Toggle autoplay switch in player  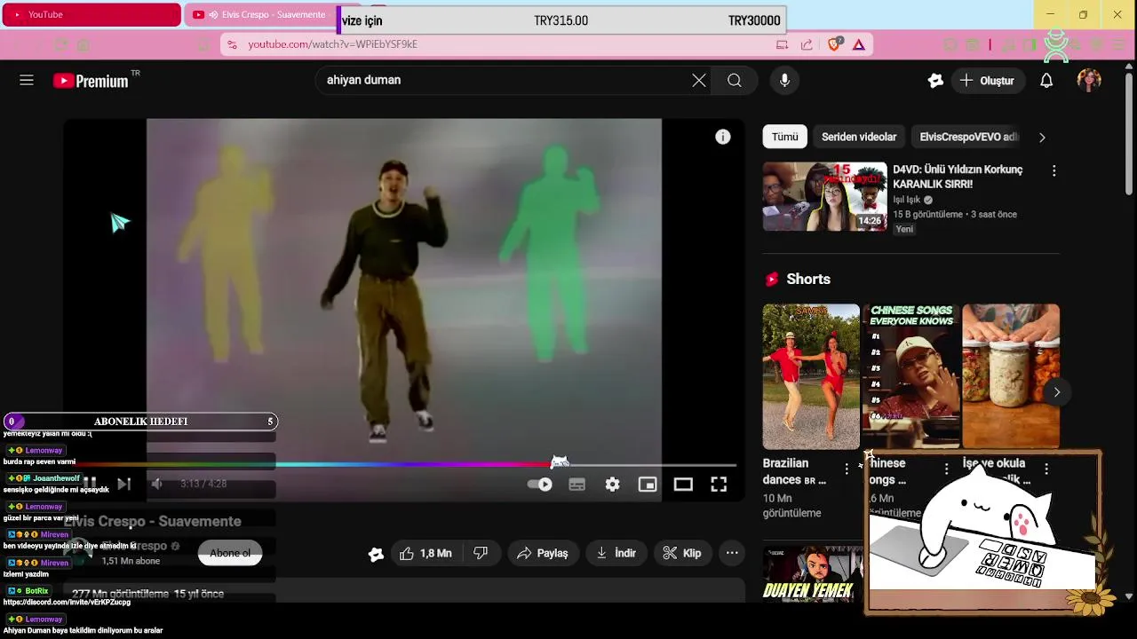(x=540, y=484)
